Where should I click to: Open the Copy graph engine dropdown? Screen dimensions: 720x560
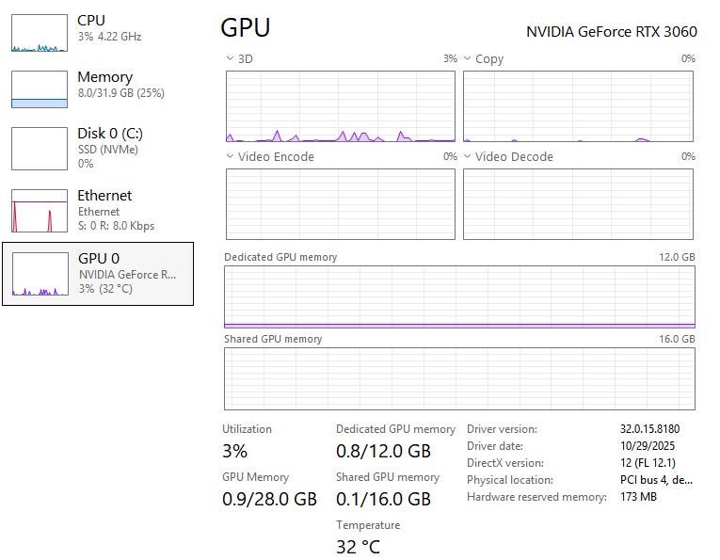pos(468,58)
